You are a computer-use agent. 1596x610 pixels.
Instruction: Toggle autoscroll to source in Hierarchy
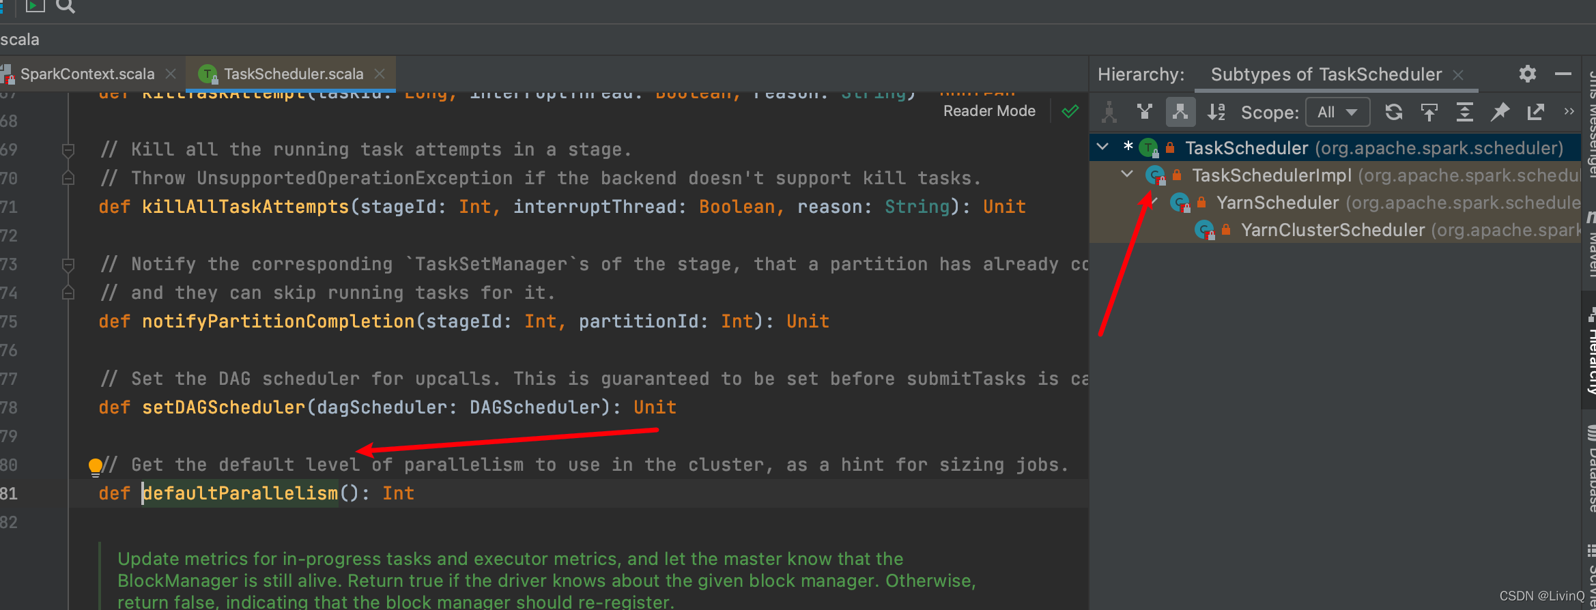click(x=1429, y=112)
